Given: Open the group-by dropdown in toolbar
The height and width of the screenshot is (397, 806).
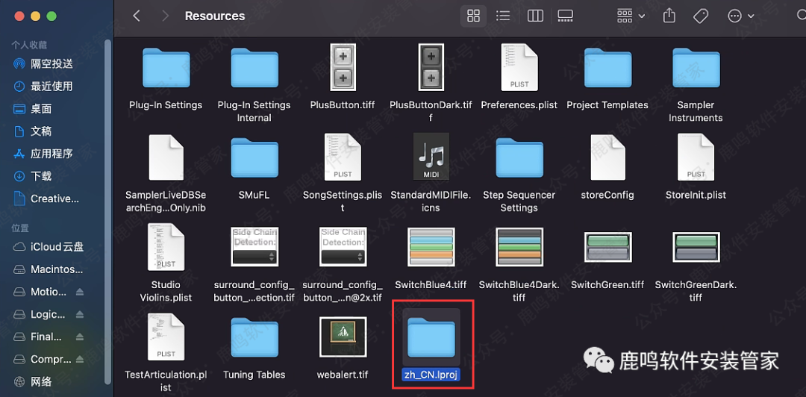Looking at the screenshot, I should pos(631,16).
